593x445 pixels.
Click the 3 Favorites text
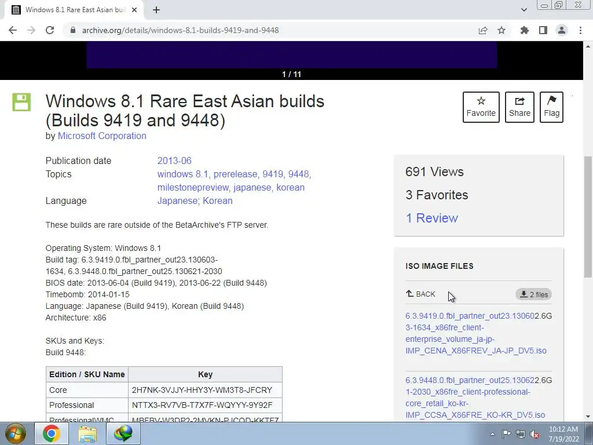437,195
